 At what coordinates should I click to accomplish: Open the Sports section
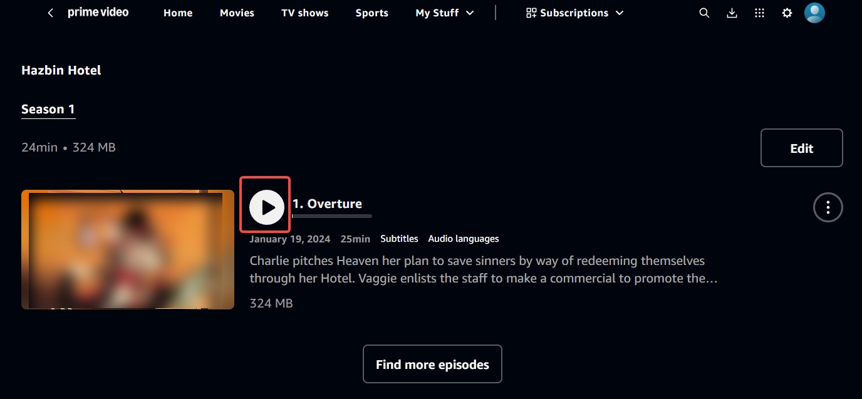371,13
